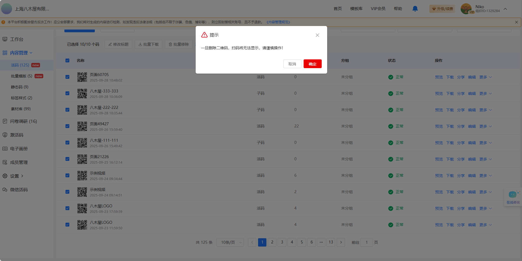Open 成员管理 member icon in sidebar
This screenshot has width=522, height=261.
pos(5,162)
